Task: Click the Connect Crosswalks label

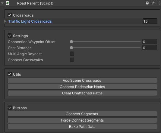Action: coord(25,60)
